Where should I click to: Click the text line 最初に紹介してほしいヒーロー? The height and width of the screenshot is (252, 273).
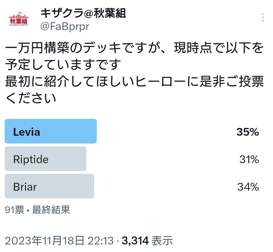click(135, 82)
